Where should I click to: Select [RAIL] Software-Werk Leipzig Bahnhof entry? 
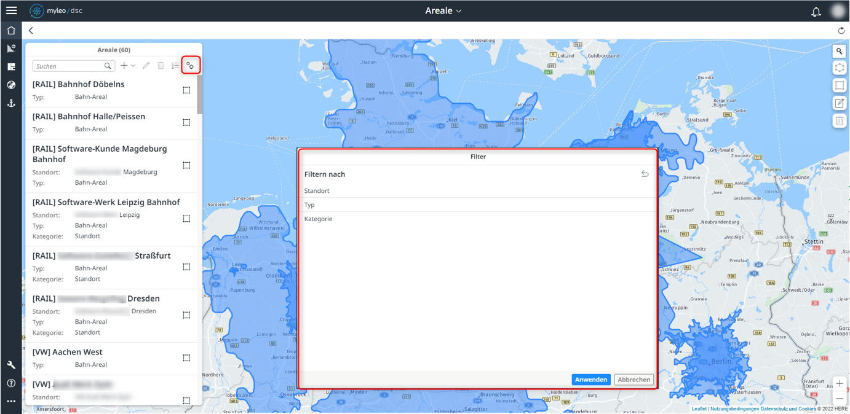click(x=111, y=219)
